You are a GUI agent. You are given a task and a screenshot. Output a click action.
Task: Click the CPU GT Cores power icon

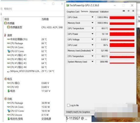9,111
